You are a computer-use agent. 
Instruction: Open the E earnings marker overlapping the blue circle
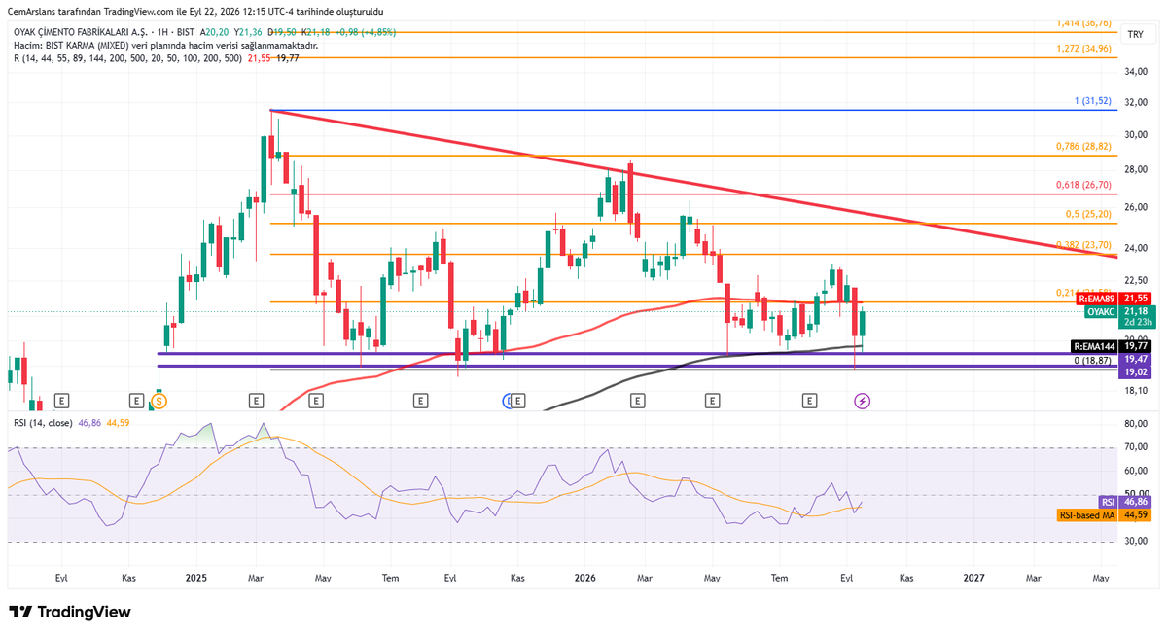tap(517, 400)
